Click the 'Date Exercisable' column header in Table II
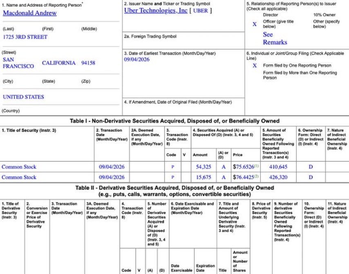The height and width of the screenshot is (274, 349). [x=181, y=268]
